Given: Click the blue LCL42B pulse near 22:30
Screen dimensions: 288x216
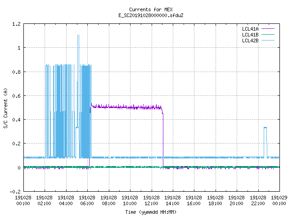Looking at the screenshot, I should tap(265, 142).
